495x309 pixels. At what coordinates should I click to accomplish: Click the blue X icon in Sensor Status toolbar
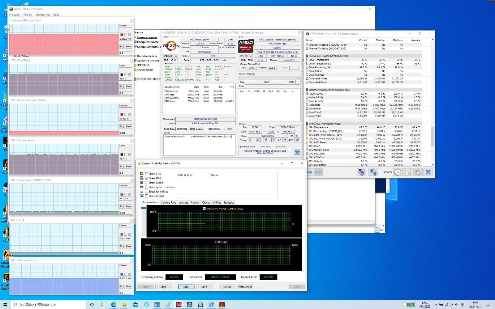click(428, 172)
